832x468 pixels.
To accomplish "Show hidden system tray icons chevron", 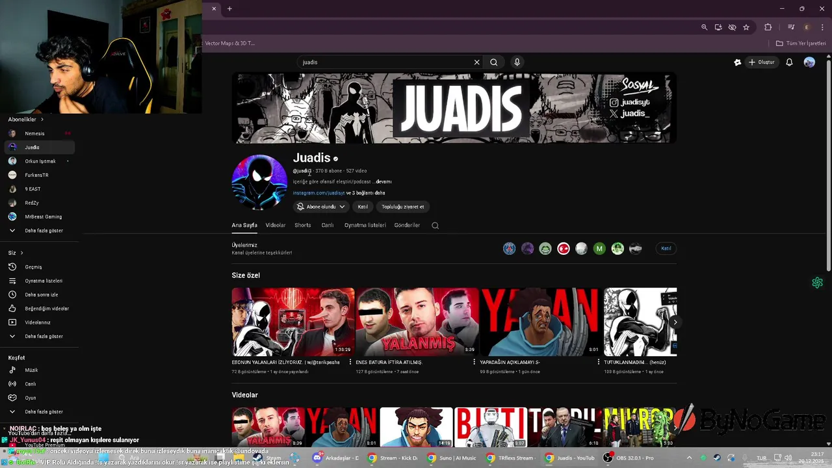I will click(x=690, y=458).
